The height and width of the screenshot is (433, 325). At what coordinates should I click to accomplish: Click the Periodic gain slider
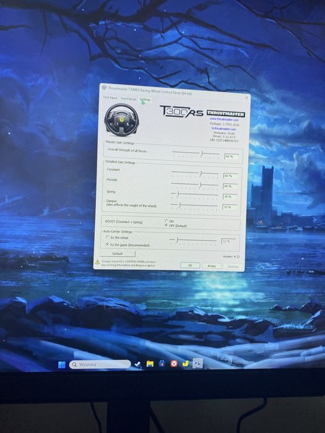(x=195, y=185)
